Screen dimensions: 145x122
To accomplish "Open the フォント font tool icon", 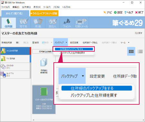I will 67,23.
